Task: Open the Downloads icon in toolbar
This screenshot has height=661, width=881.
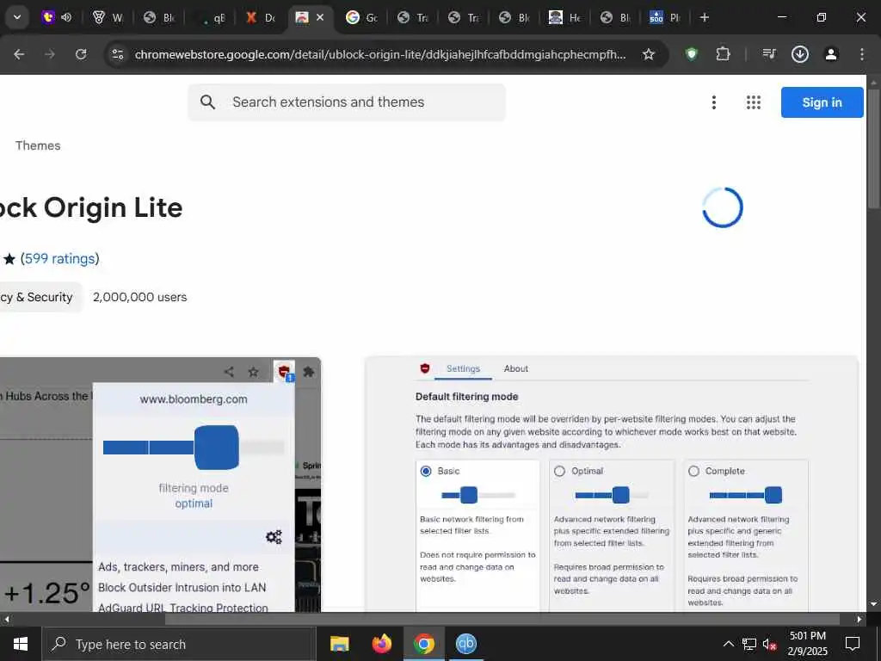Action: 800,54
